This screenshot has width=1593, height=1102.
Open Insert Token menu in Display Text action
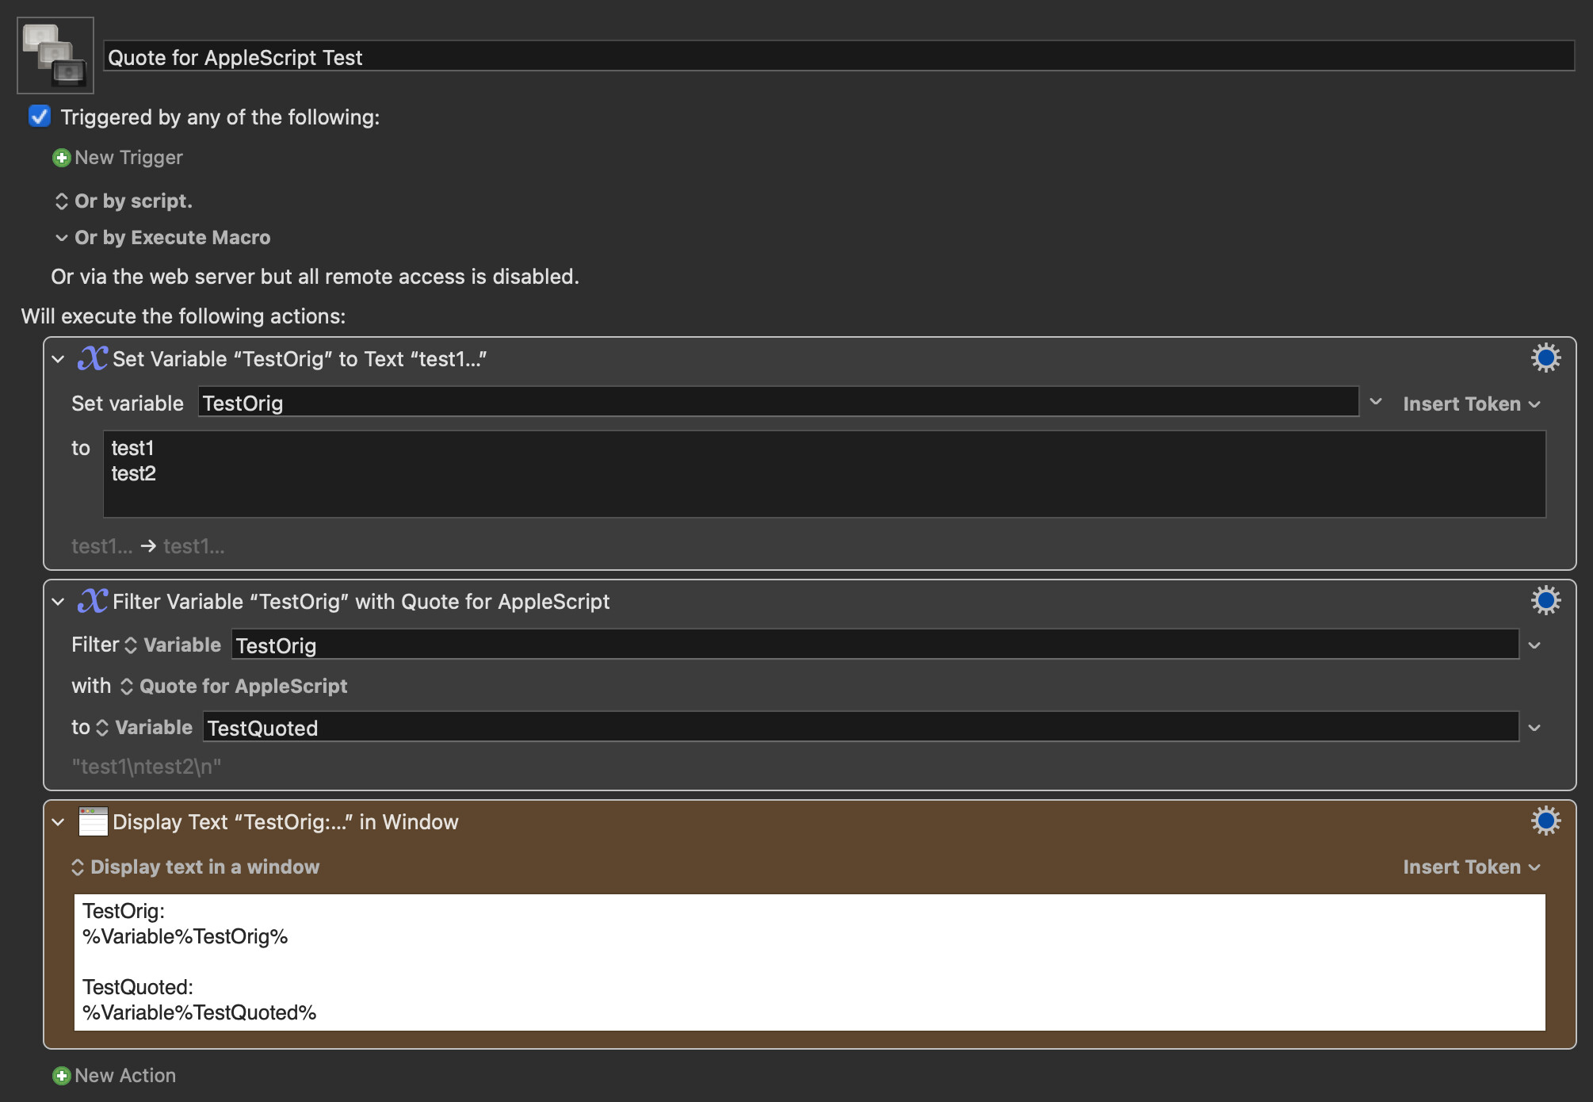(x=1471, y=867)
